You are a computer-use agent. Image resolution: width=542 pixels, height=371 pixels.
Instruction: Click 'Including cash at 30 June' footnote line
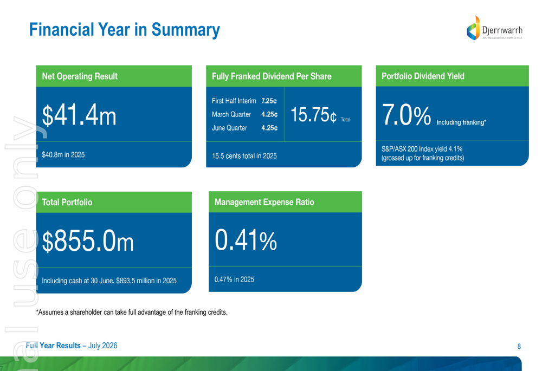pyautogui.click(x=109, y=281)
